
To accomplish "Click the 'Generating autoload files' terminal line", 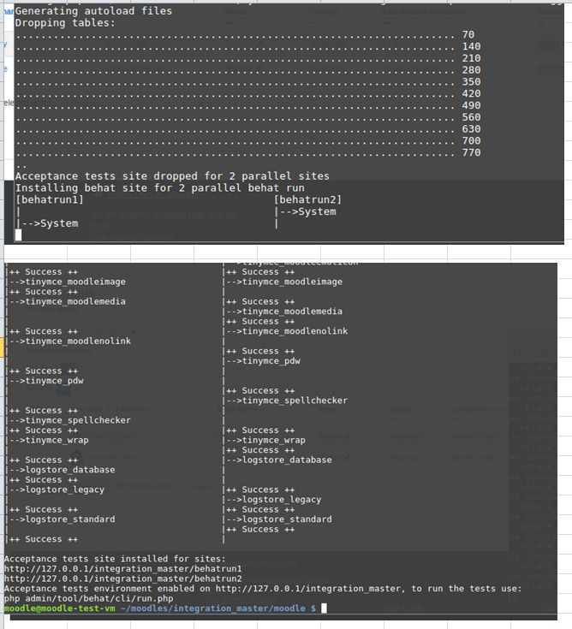I will [93, 11].
